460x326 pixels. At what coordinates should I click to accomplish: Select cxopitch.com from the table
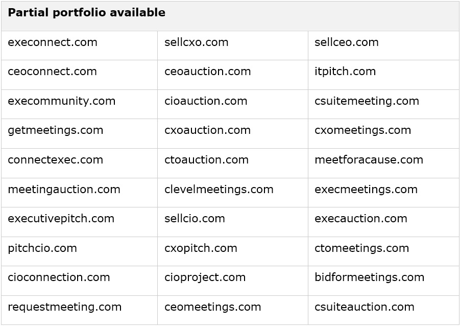pos(201,248)
